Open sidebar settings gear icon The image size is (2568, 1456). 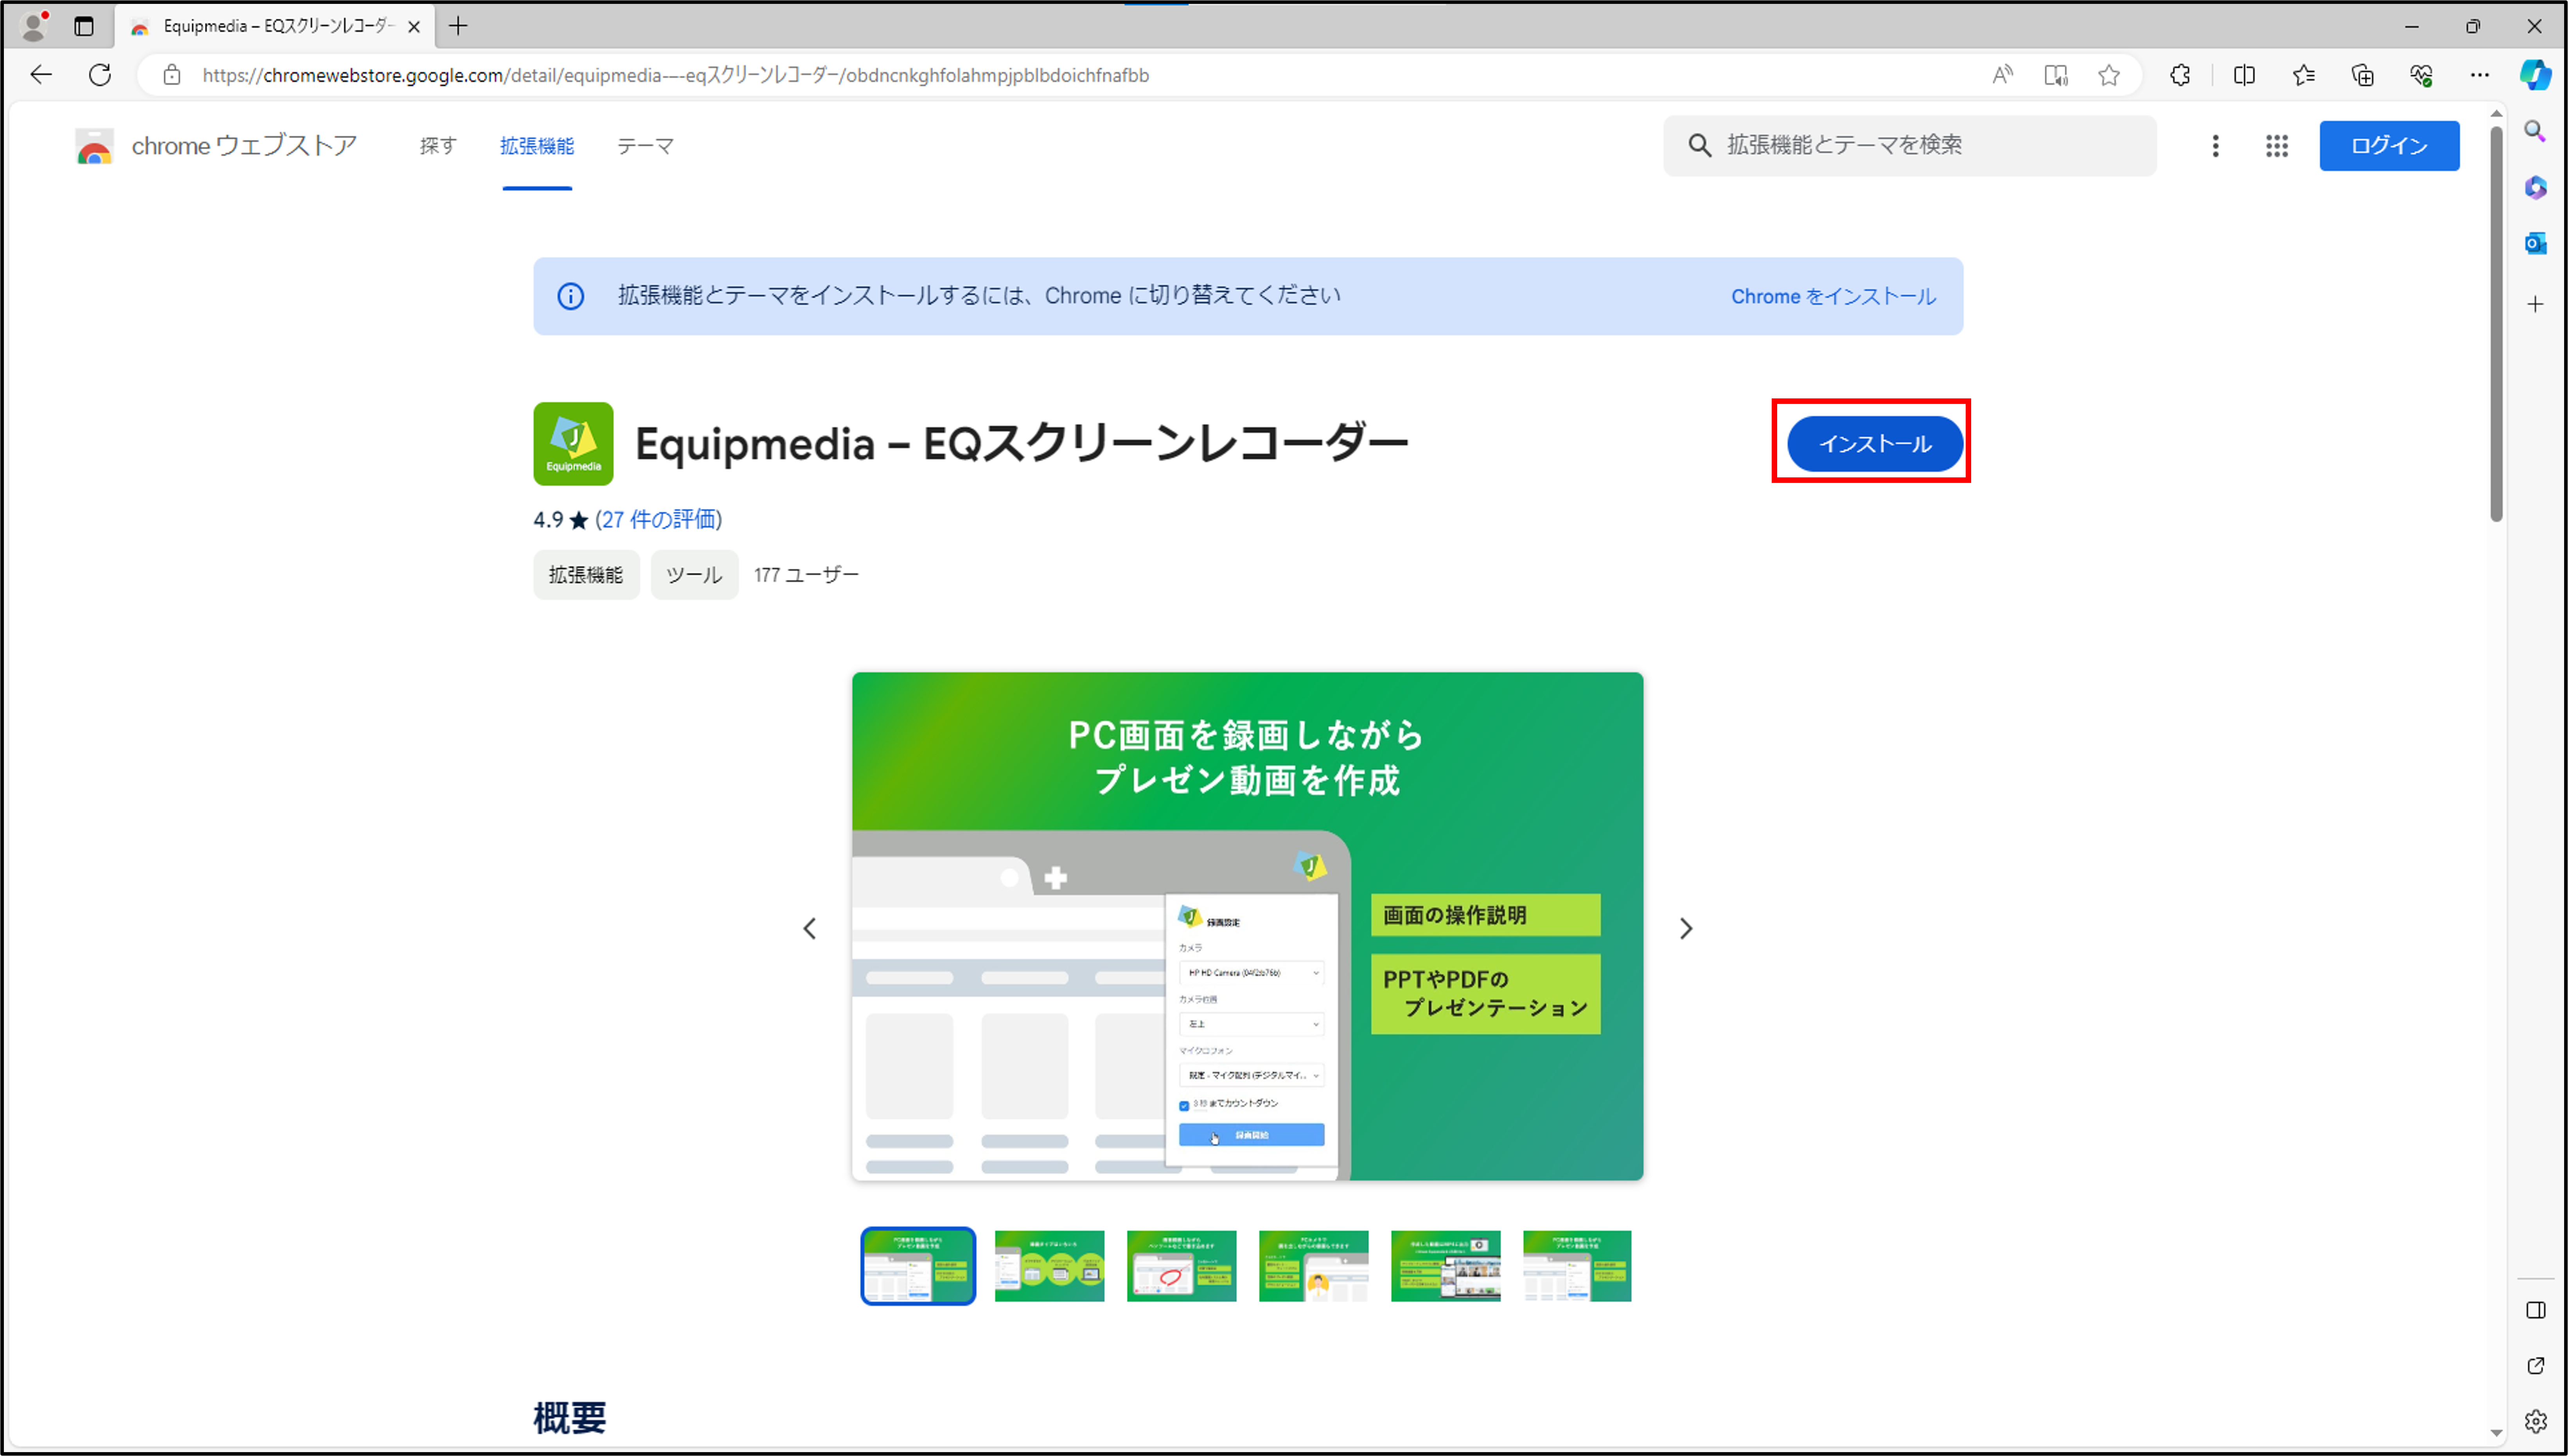[x=2535, y=1421]
